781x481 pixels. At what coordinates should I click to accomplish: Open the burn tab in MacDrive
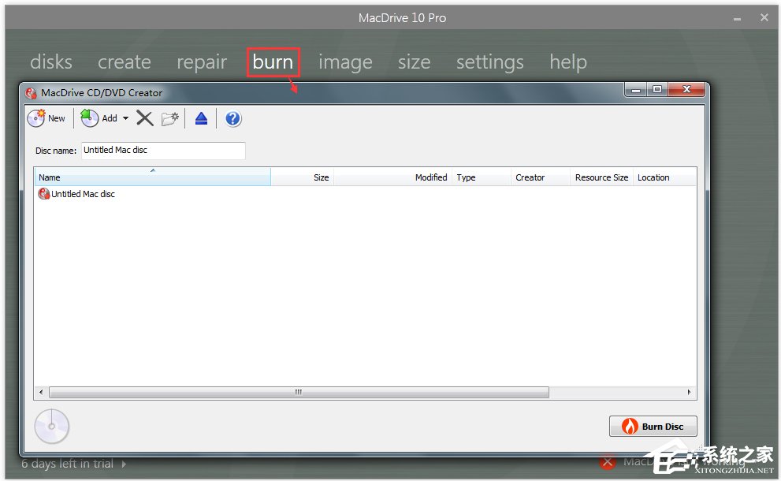coord(273,62)
